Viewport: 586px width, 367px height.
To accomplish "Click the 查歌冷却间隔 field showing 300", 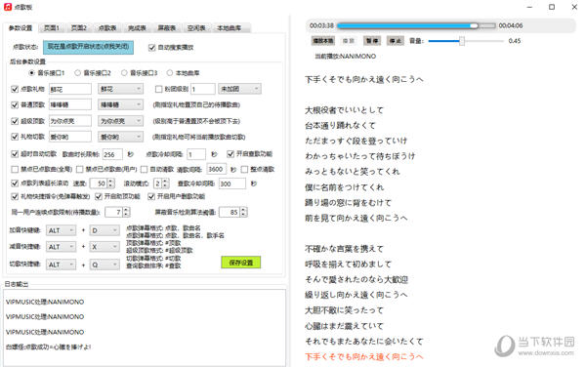I will pos(232,183).
